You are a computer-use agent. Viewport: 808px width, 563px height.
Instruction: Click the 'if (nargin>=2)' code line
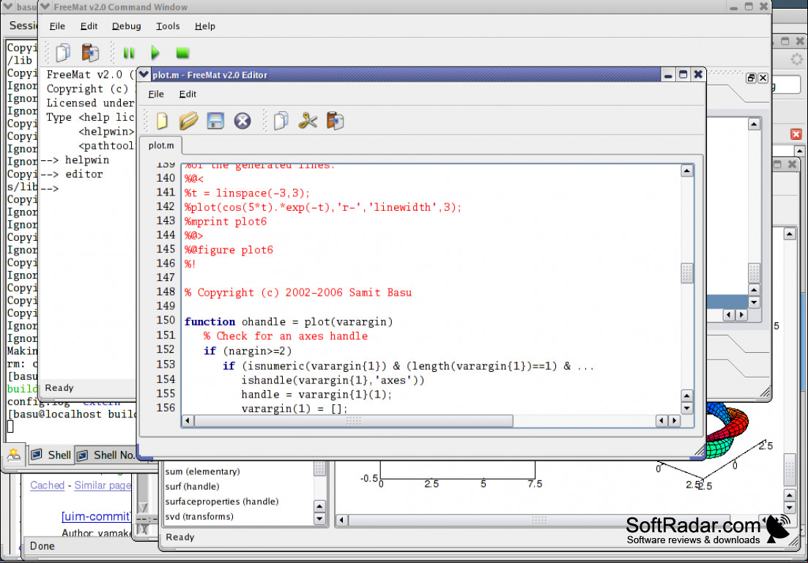[x=248, y=351]
